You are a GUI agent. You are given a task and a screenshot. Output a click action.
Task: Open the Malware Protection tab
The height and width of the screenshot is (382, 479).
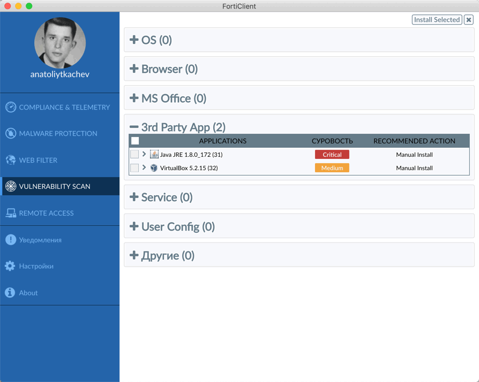click(x=60, y=134)
